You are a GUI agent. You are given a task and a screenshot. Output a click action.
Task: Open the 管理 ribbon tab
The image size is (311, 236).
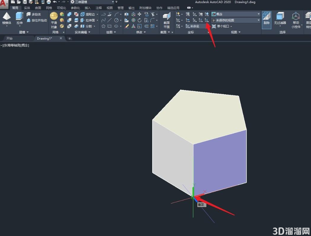120,8
